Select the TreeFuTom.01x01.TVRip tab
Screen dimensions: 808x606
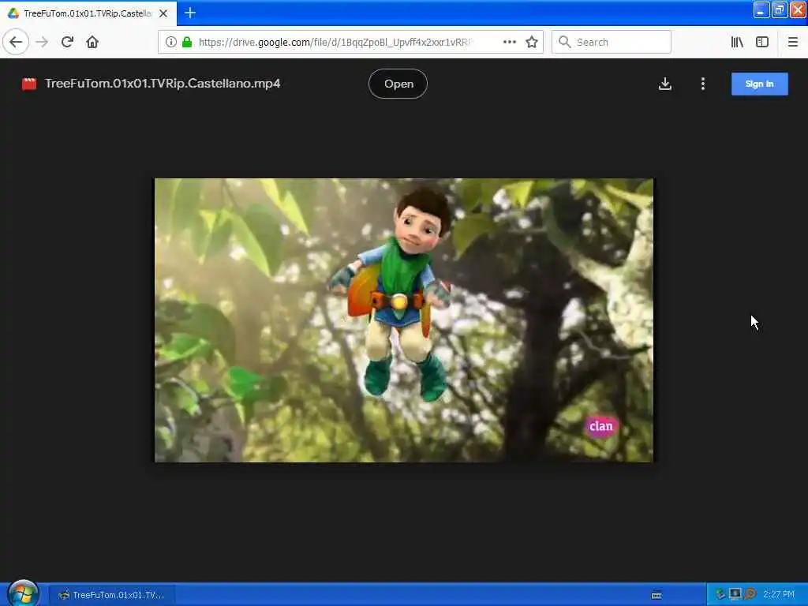click(88, 13)
